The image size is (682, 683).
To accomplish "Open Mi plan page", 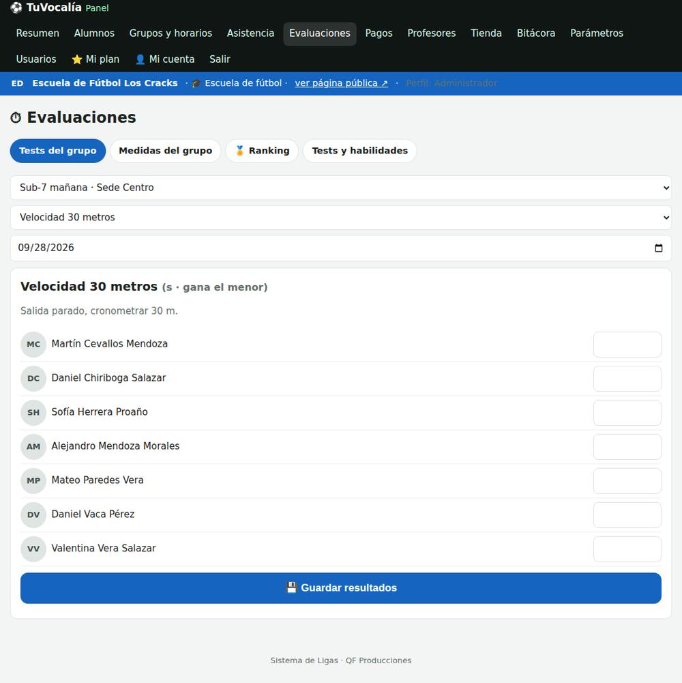I will click(x=95, y=59).
